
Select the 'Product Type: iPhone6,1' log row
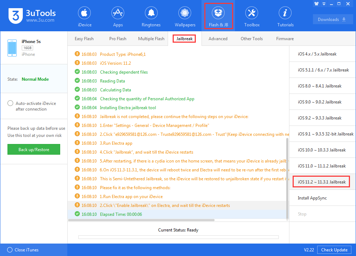[178, 54]
